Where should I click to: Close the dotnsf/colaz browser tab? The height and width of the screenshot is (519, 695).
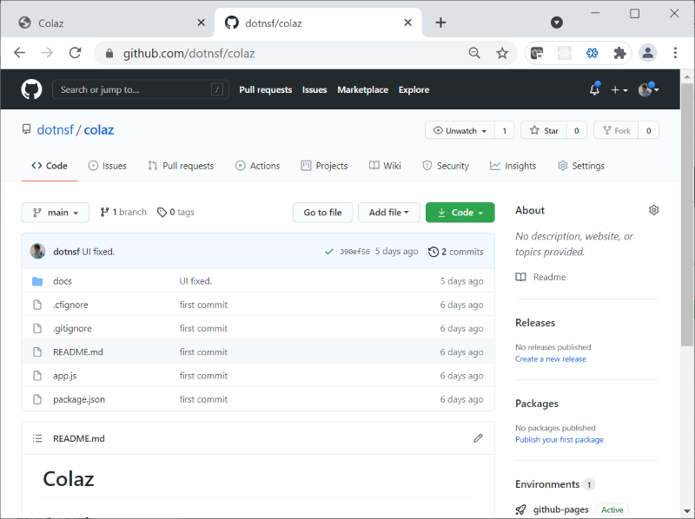pos(407,23)
